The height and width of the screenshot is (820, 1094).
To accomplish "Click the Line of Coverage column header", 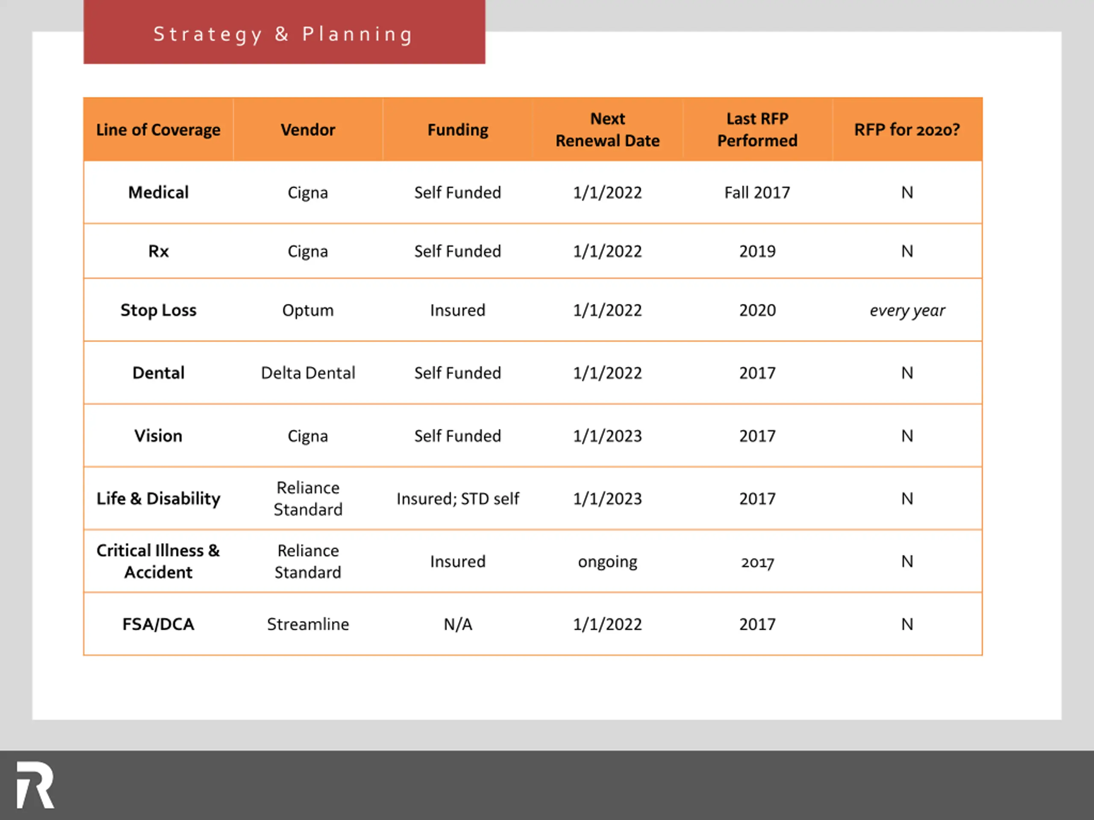I will (158, 129).
